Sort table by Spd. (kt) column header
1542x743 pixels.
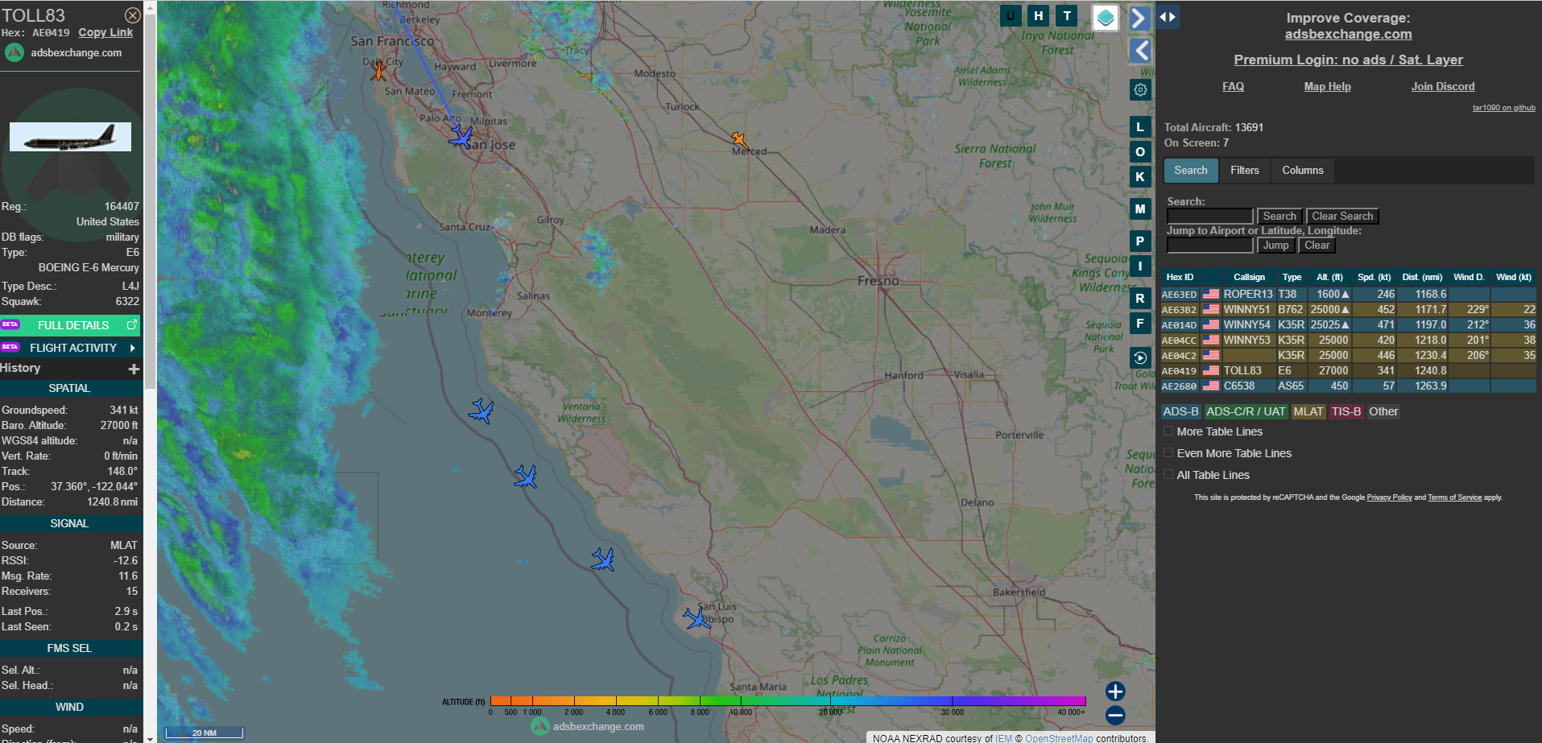[1374, 278]
